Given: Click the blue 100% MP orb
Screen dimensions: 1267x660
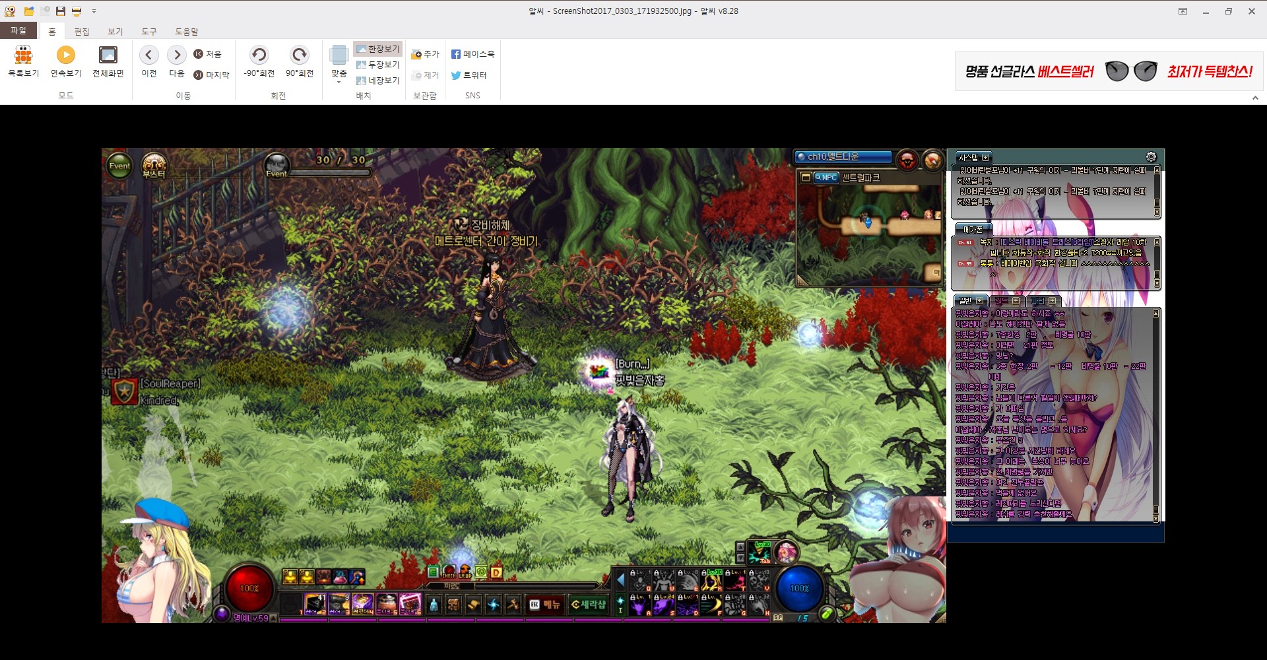Looking at the screenshot, I should tap(799, 588).
